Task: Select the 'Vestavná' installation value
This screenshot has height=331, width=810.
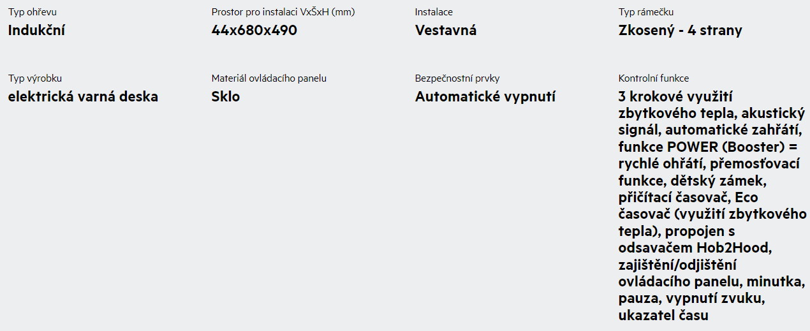Action: coord(446,30)
